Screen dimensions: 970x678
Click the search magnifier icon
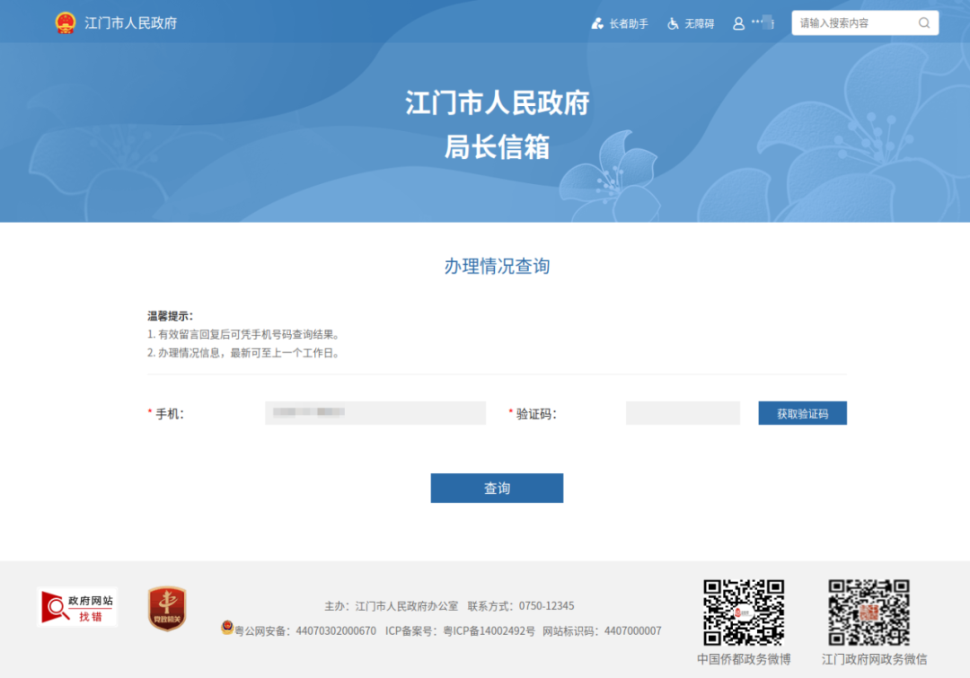click(x=923, y=22)
